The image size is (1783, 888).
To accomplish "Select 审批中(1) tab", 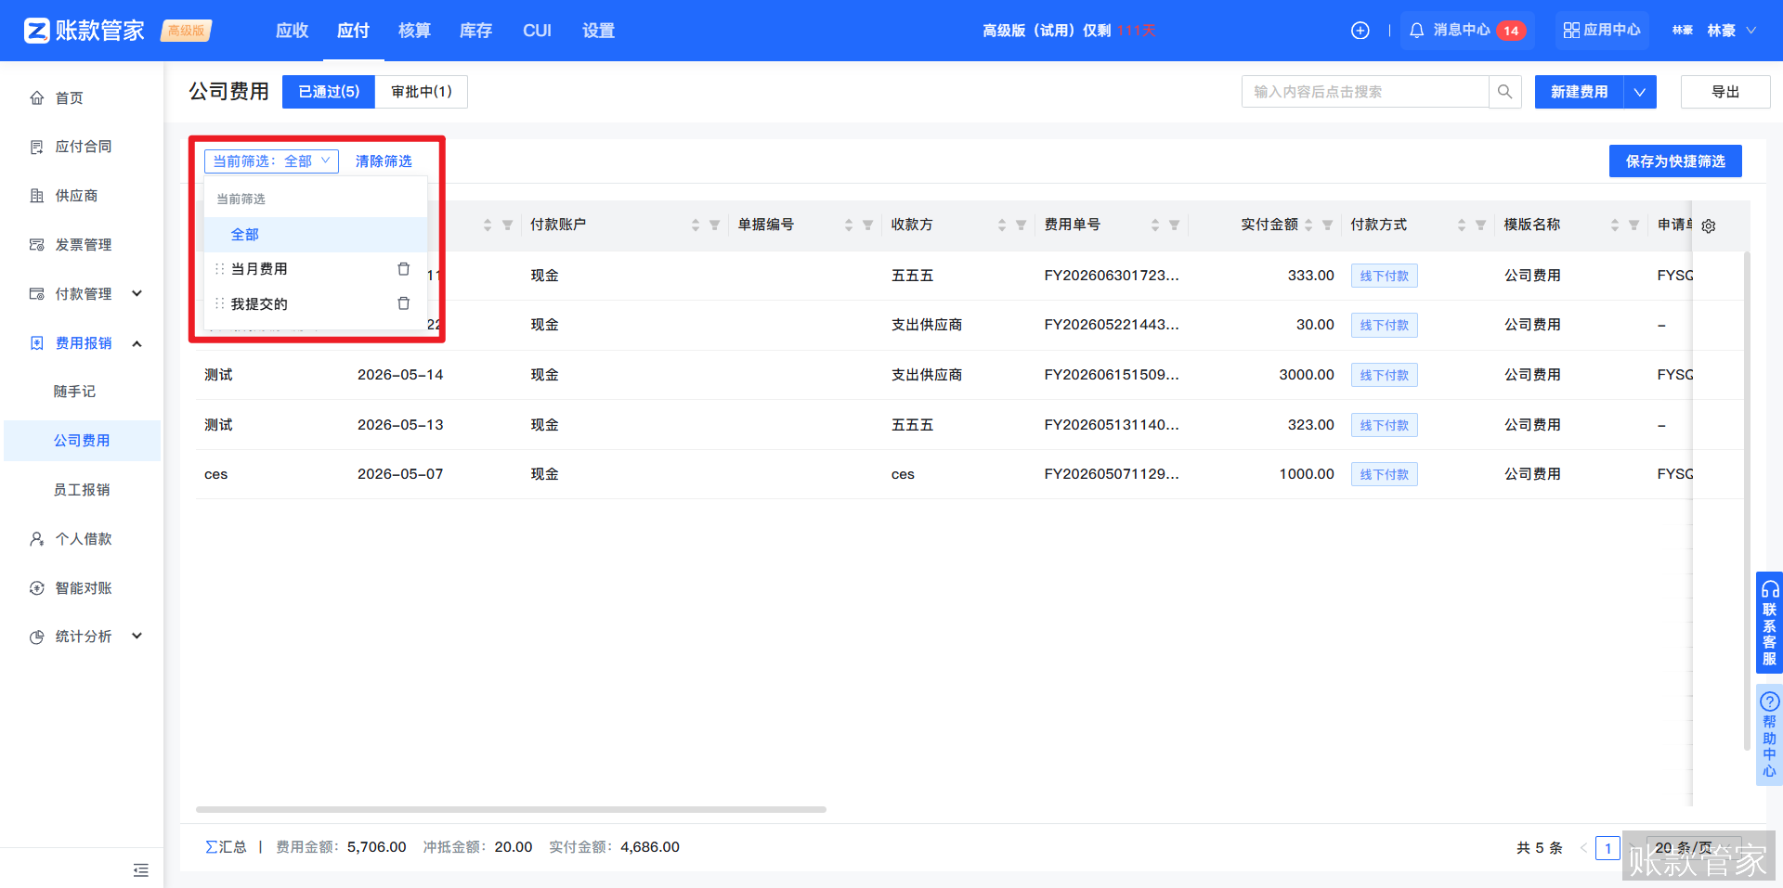I will pos(422,92).
